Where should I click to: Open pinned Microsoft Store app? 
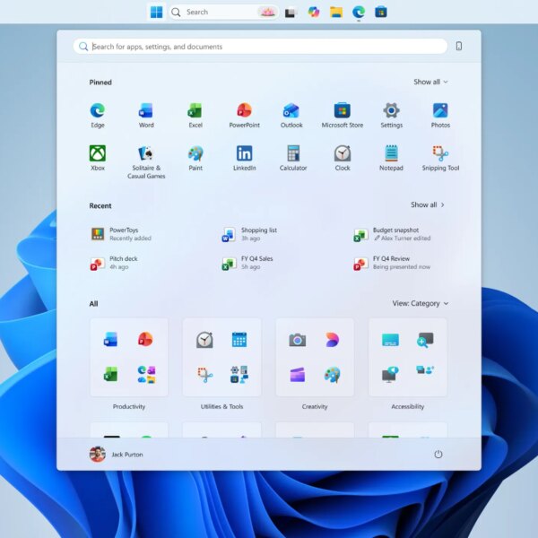tap(343, 116)
